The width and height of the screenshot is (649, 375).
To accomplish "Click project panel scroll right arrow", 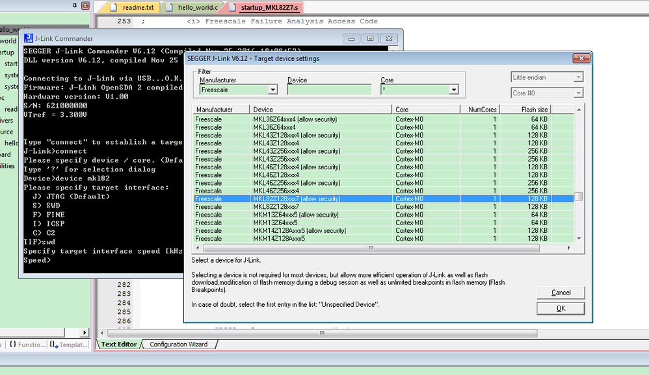I will point(85,332).
